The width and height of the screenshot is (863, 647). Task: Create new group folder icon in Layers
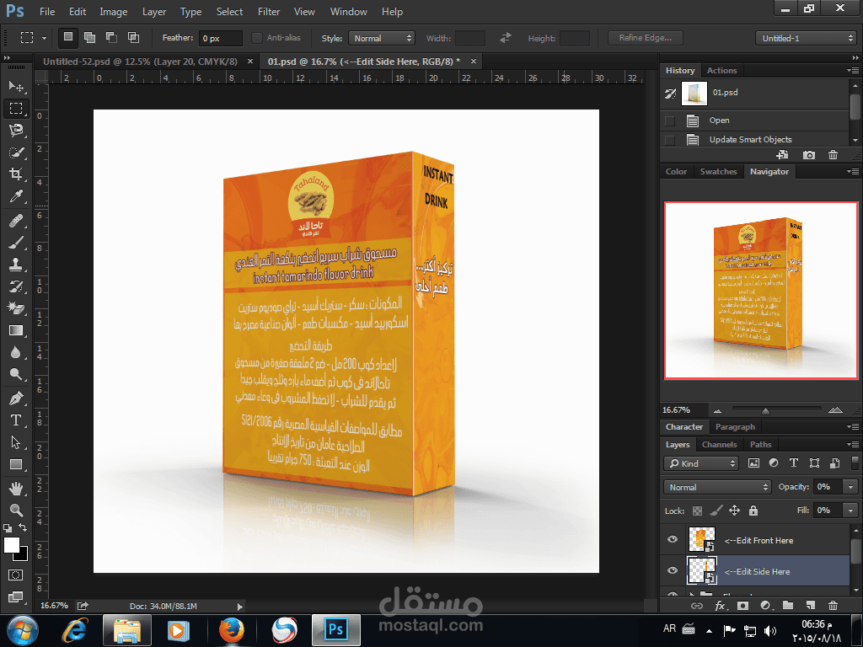tap(788, 606)
